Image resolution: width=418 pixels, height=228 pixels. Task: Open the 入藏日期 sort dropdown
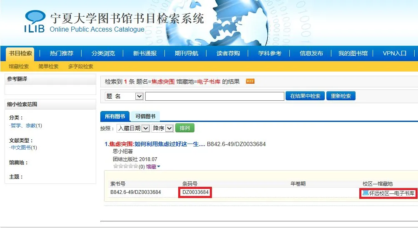point(145,128)
